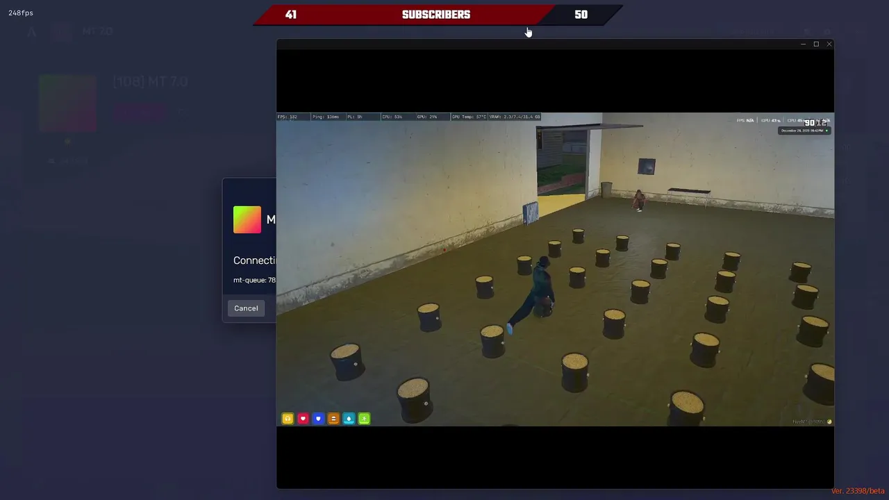Viewport: 889px width, 500px height.
Task: Click the 'December 28, 2025' date overlay
Action: 804,131
